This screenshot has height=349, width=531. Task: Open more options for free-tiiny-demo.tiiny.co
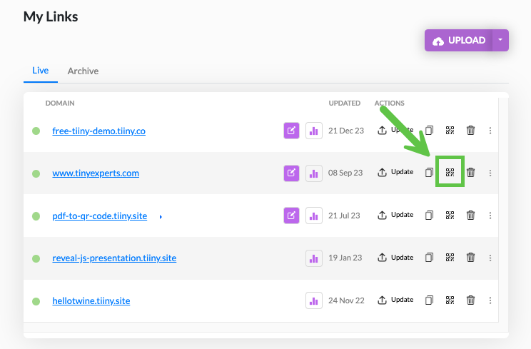coord(490,131)
